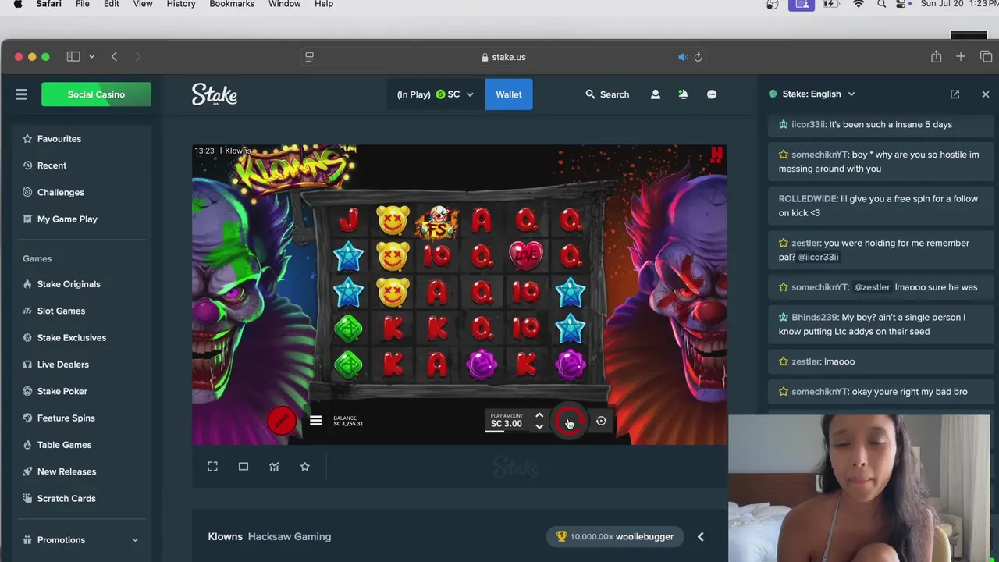Close the chat panel
999x562 pixels.
986,94
